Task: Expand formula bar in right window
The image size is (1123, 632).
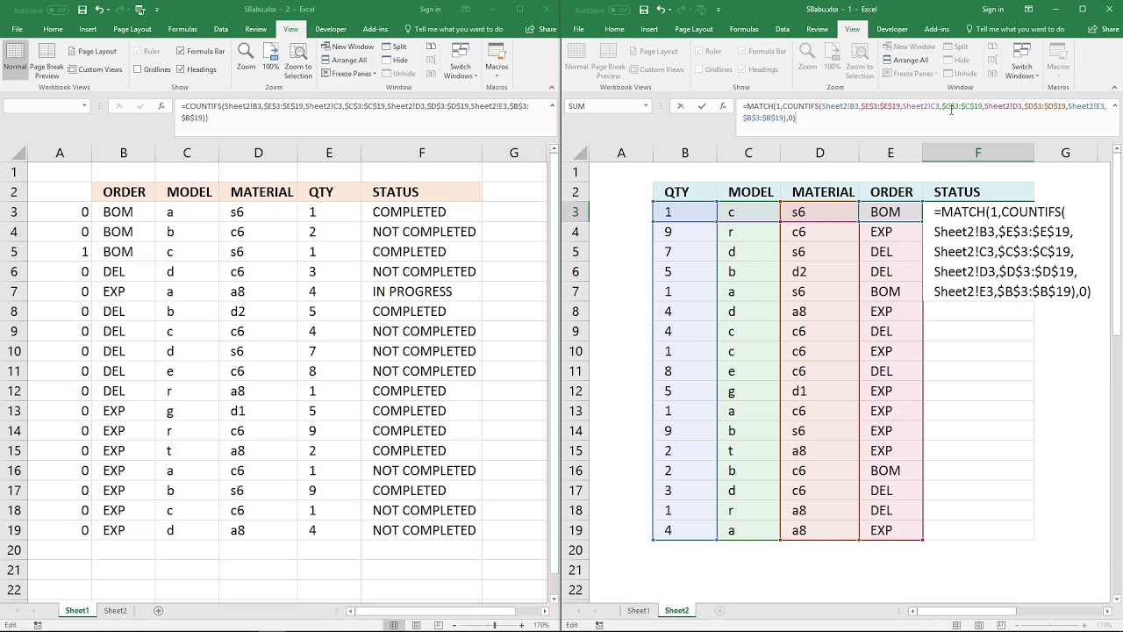Action: [1114, 105]
